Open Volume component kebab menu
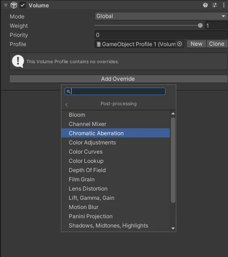The height and width of the screenshot is (257, 228). point(224,5)
